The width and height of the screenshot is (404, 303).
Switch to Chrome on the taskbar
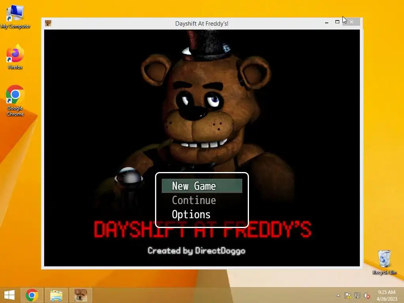(32, 295)
